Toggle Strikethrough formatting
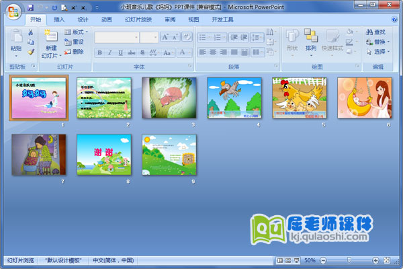This screenshot has height=269, width=403. (x=132, y=52)
